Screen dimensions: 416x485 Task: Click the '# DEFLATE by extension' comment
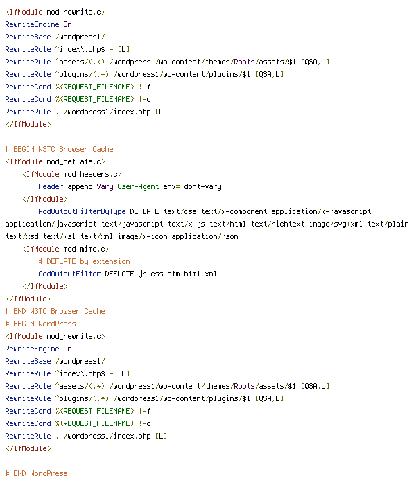point(84,261)
